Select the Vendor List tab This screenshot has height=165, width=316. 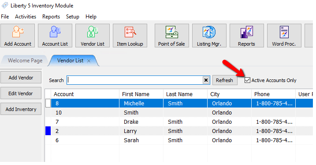[x=70, y=61]
